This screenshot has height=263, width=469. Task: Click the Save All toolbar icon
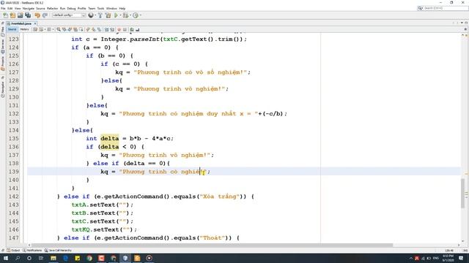point(28,15)
